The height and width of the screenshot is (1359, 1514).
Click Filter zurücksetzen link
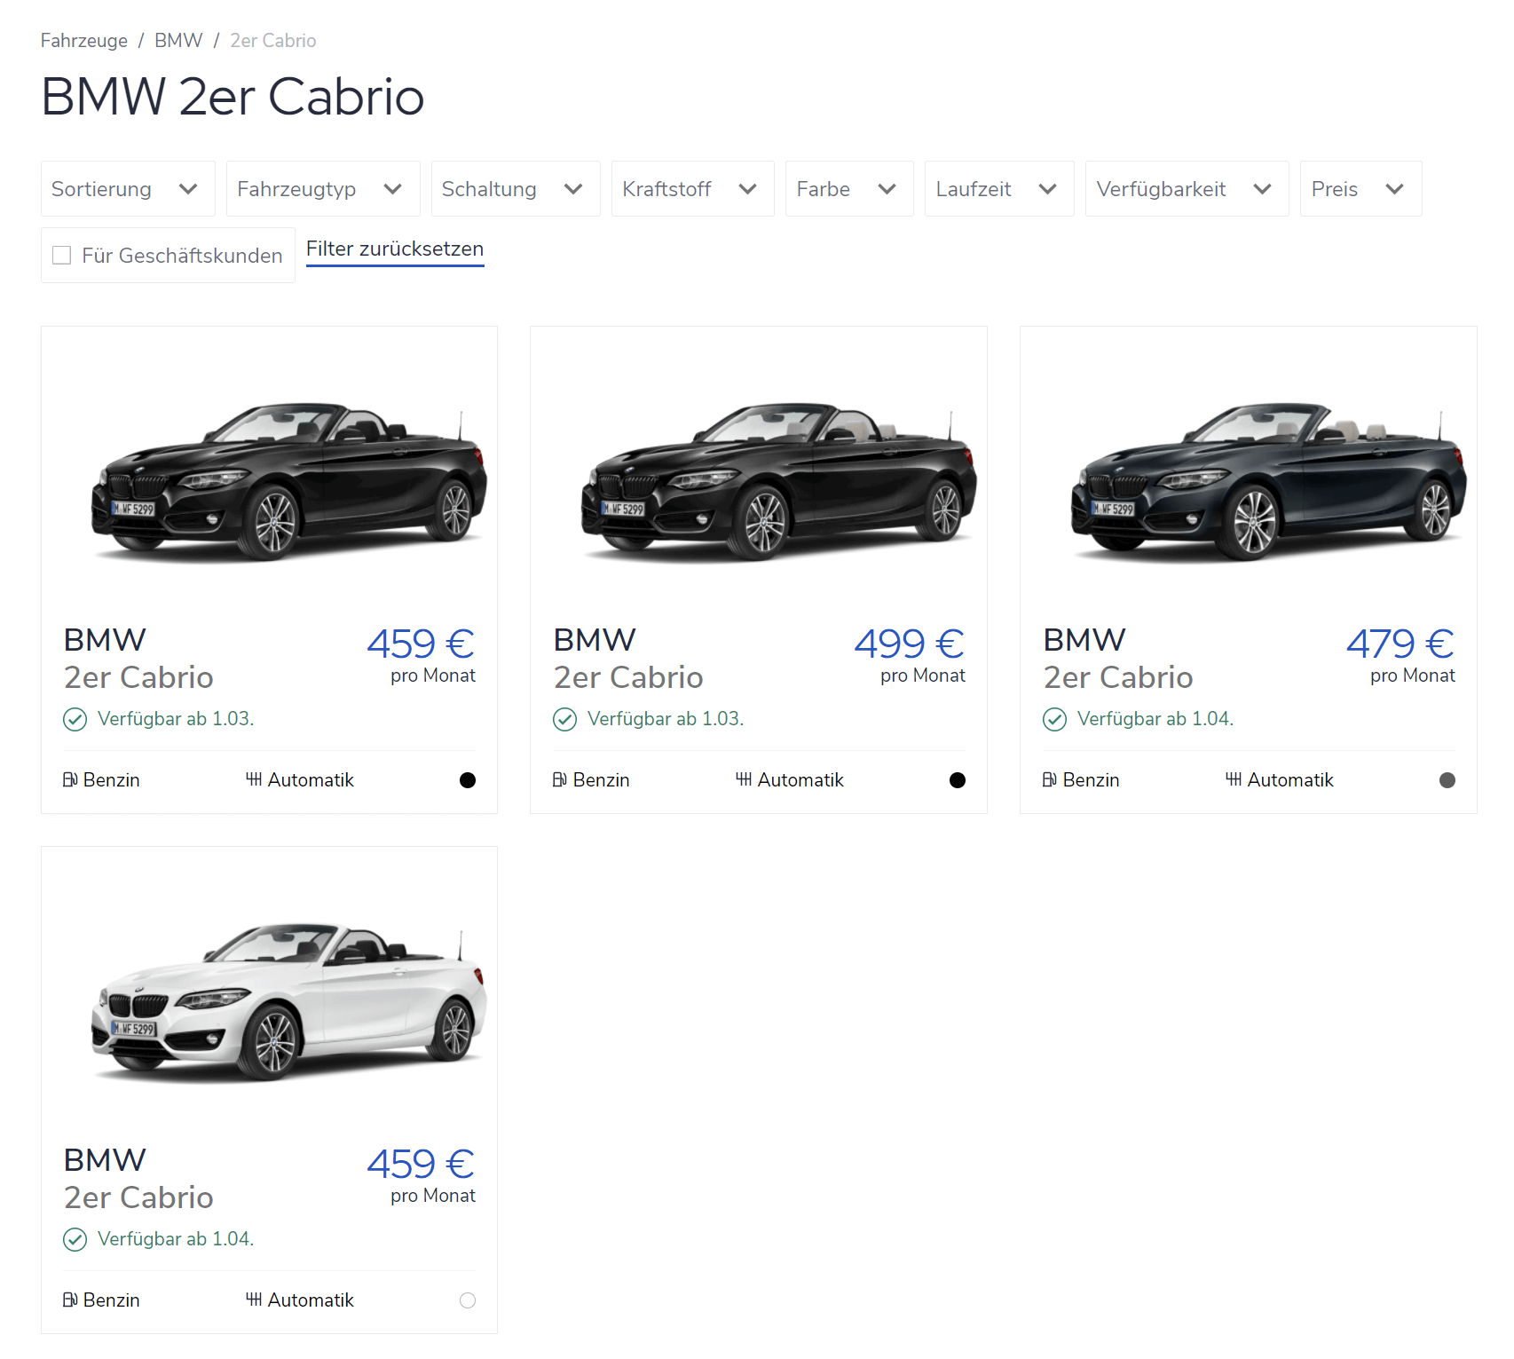(395, 249)
